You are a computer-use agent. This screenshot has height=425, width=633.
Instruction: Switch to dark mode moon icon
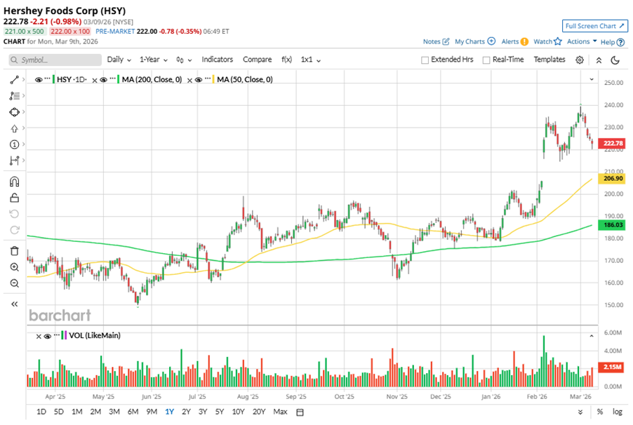point(615,60)
